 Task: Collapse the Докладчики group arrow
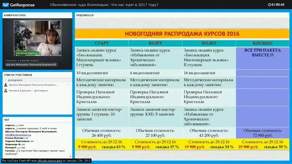pos(5,80)
